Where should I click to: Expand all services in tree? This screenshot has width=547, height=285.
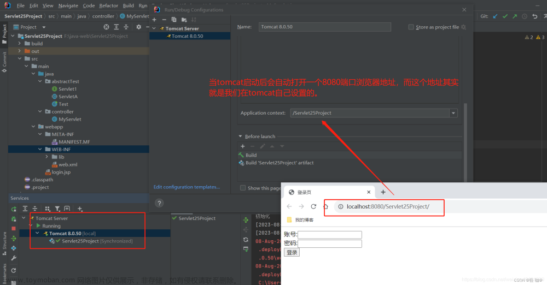point(25,209)
